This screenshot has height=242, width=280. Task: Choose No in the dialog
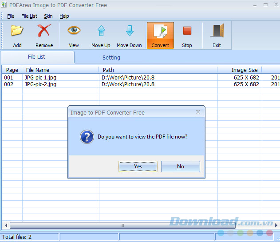point(180,167)
